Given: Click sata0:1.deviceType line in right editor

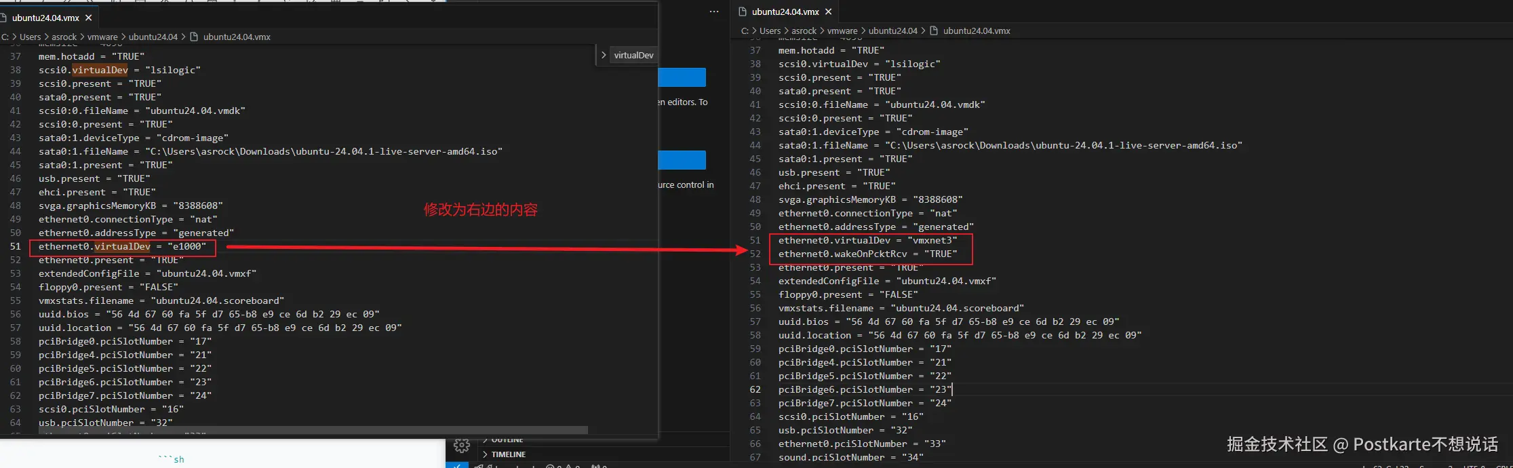Looking at the screenshot, I should tap(873, 132).
